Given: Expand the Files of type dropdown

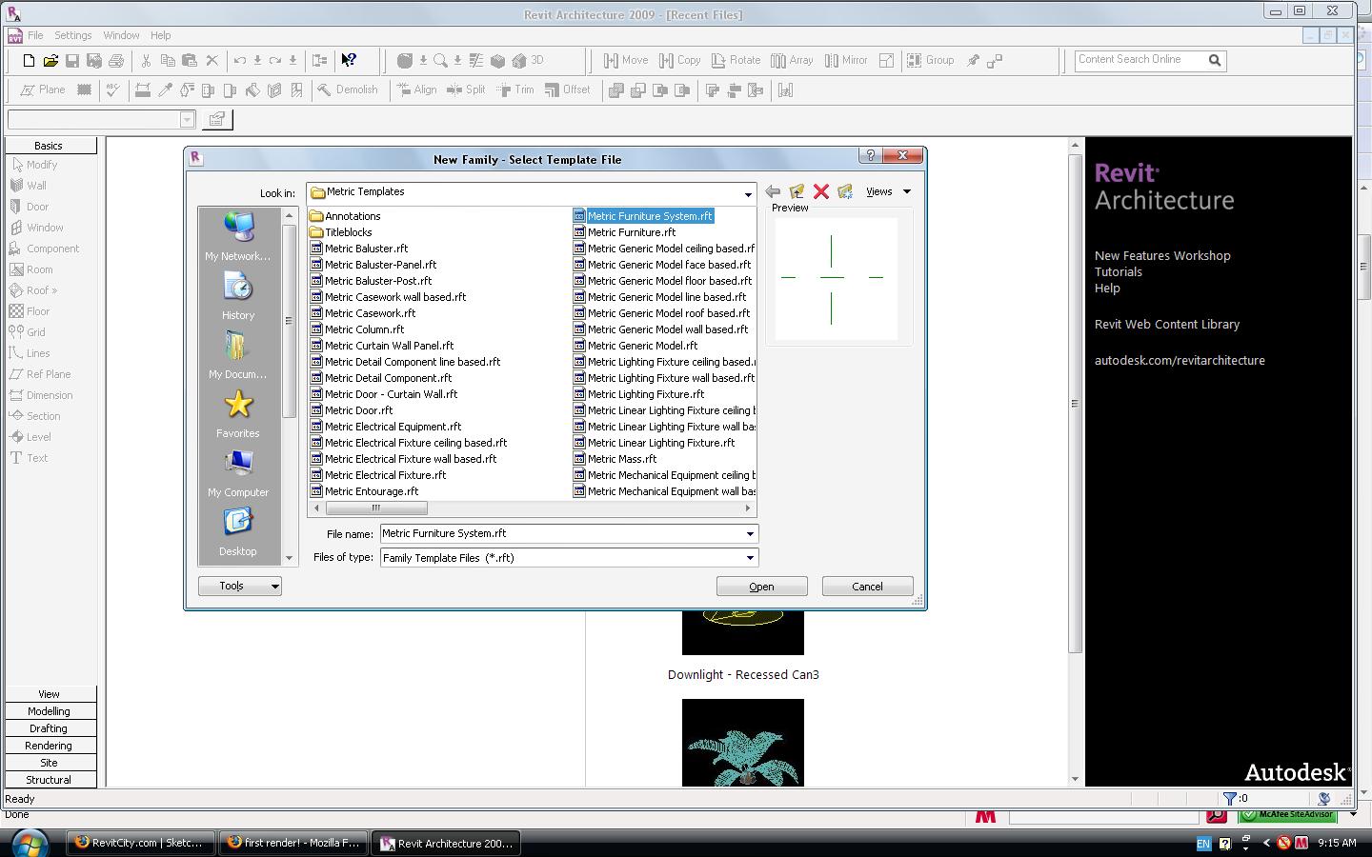Looking at the screenshot, I should click(750, 558).
